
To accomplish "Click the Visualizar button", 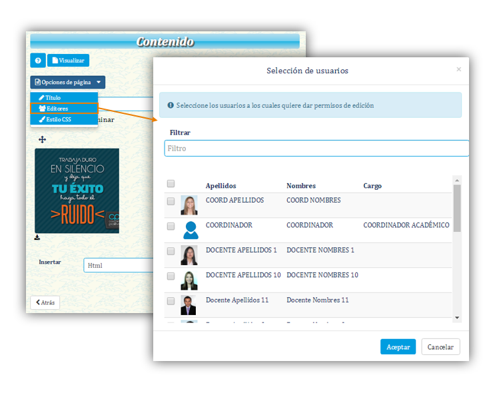I will [x=68, y=61].
